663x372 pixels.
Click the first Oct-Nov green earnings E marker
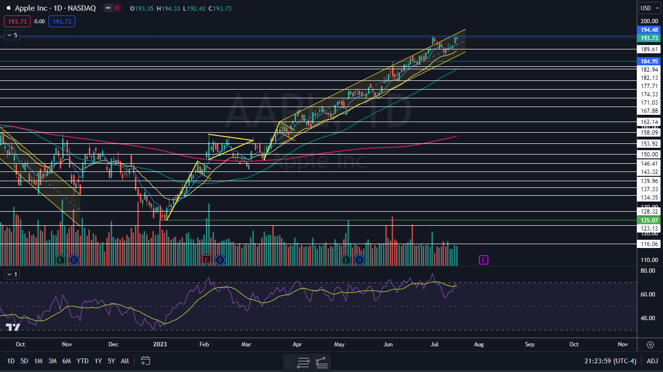[60, 260]
